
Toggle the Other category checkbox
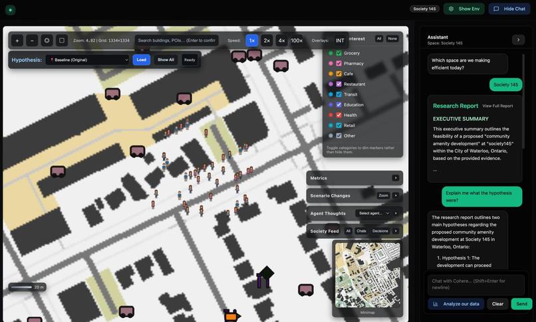coord(338,135)
